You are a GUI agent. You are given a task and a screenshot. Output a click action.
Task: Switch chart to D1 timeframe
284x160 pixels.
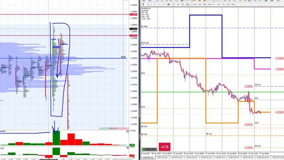point(224,4)
